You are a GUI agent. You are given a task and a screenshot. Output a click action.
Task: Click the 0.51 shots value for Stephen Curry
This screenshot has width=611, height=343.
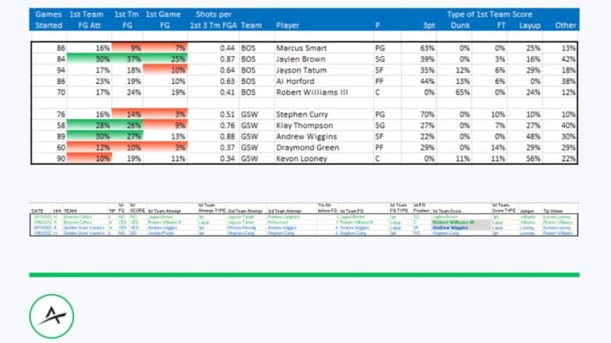pyautogui.click(x=228, y=115)
